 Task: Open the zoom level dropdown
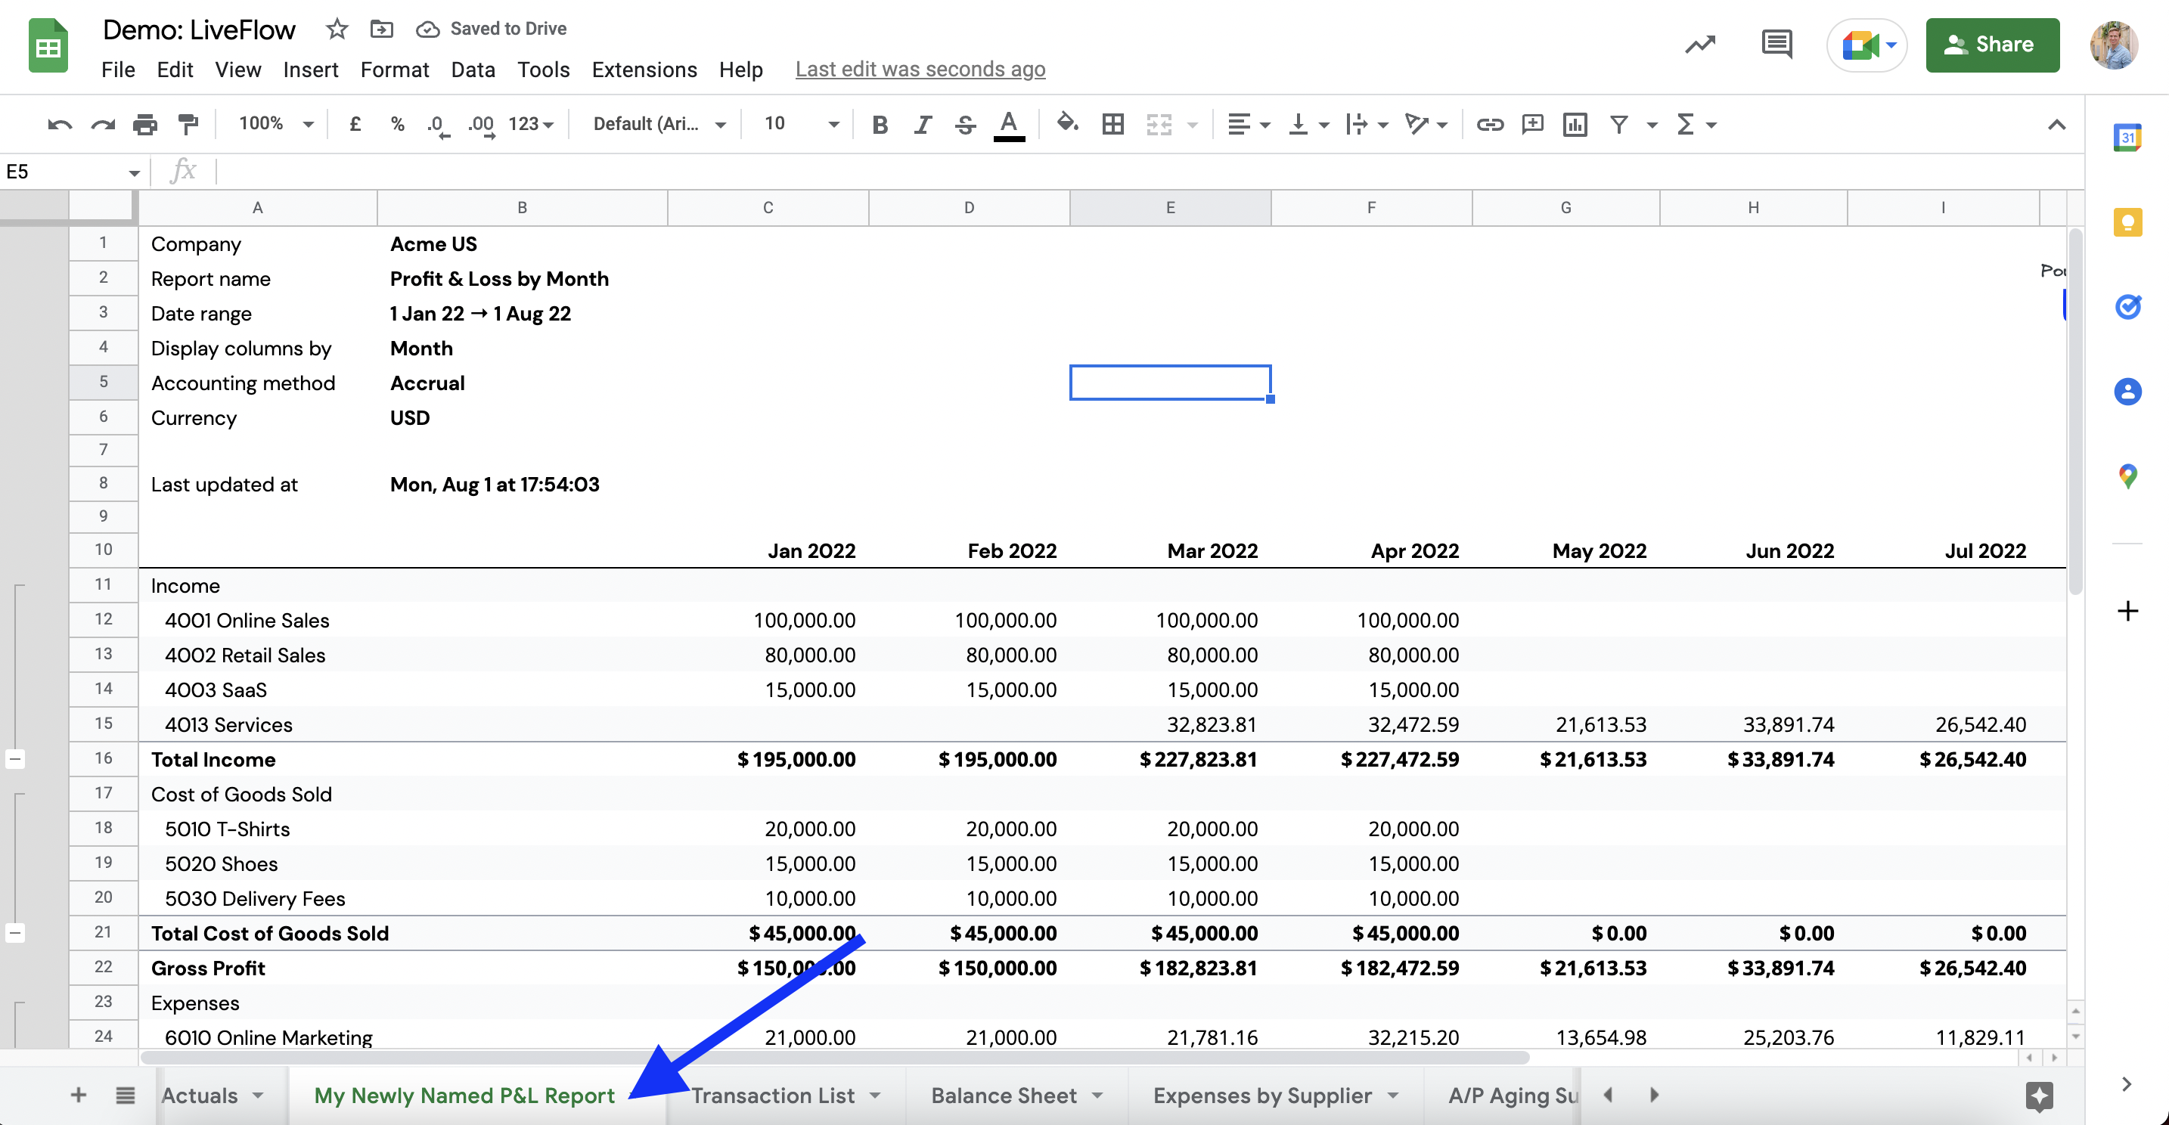tap(276, 125)
